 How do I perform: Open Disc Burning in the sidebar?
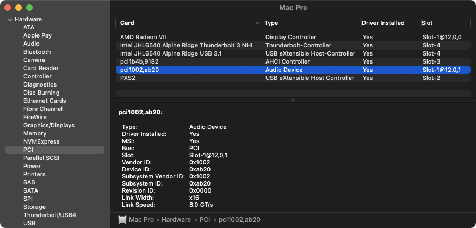(41, 93)
